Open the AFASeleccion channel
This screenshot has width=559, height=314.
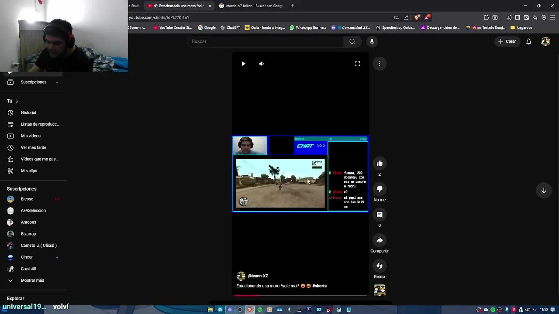(33, 211)
